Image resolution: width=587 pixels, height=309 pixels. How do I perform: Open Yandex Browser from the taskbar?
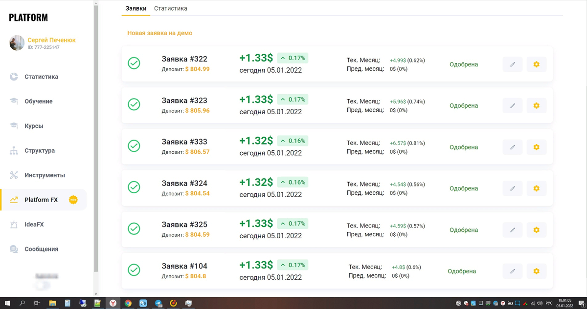(x=113, y=303)
